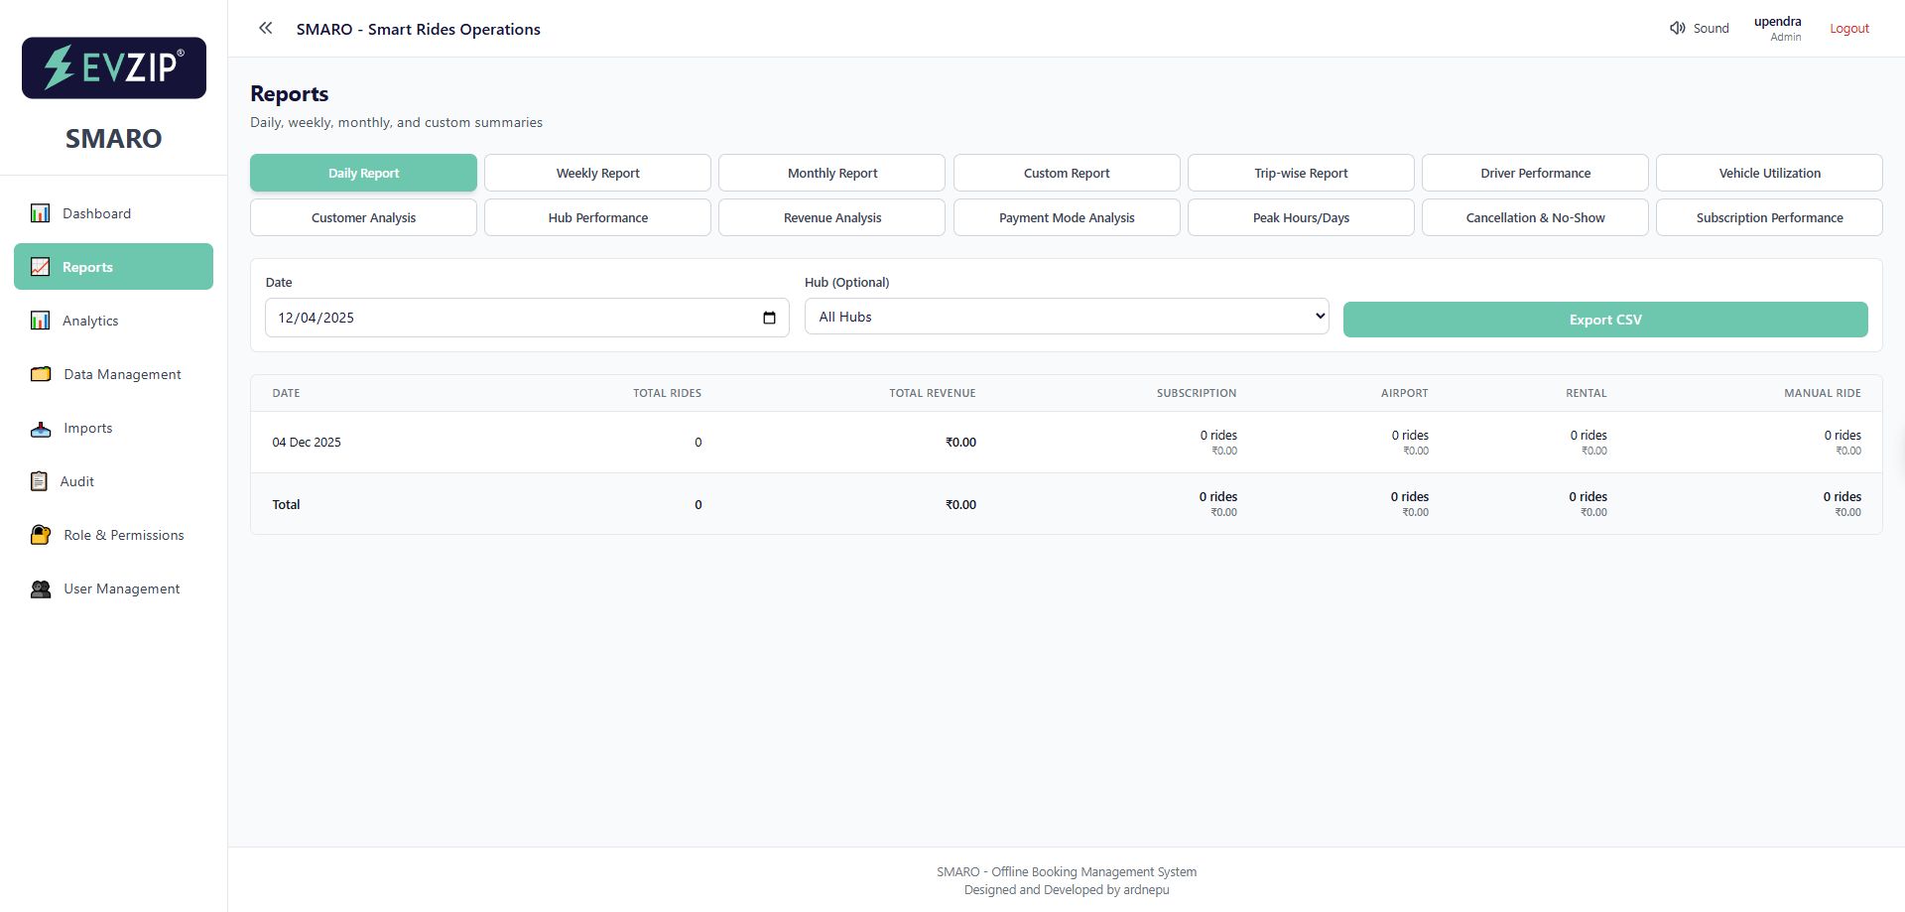Switch to the Weekly Report tab
1905x912 pixels.
coord(597,172)
